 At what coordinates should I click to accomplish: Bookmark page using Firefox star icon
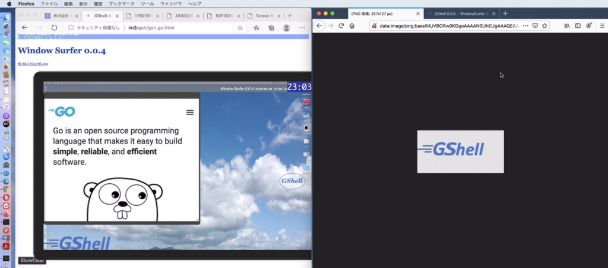coord(544,25)
